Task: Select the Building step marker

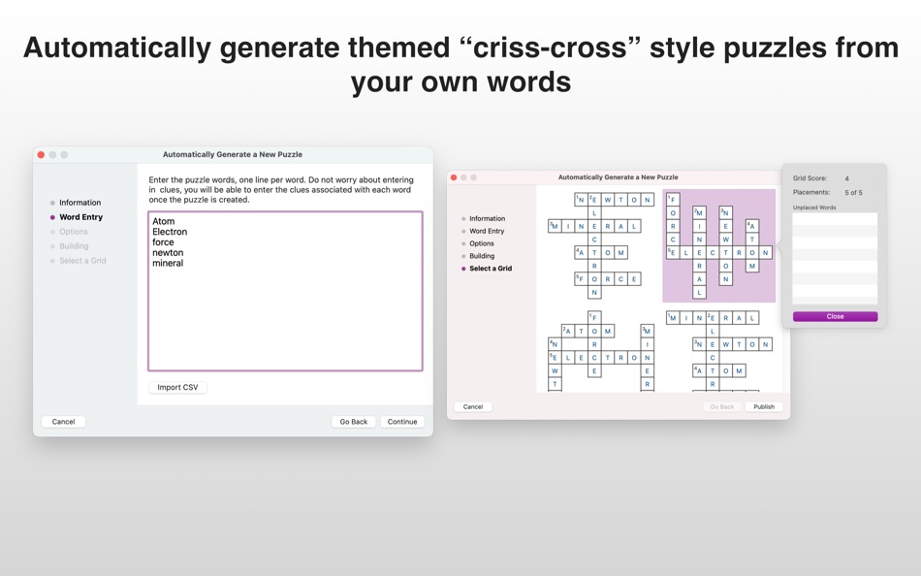Action: click(x=77, y=245)
